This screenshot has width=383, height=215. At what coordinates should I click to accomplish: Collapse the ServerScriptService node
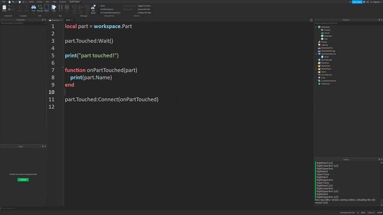pyautogui.click(x=316, y=54)
